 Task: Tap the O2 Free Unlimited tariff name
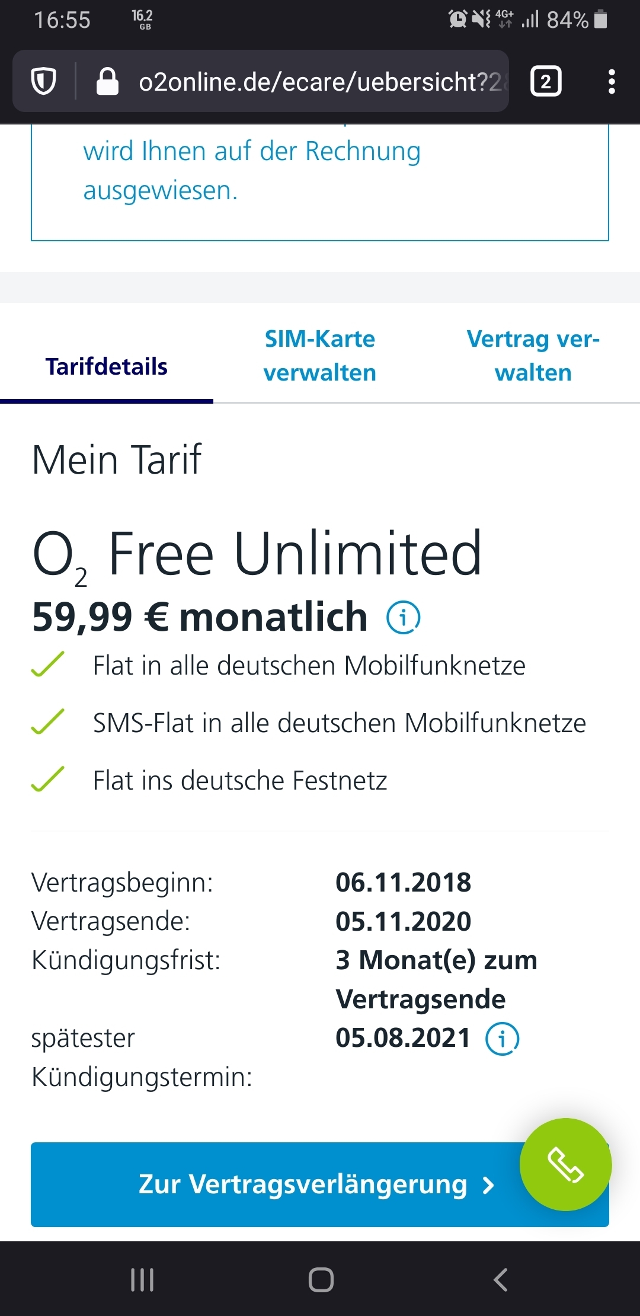pyautogui.click(x=257, y=555)
